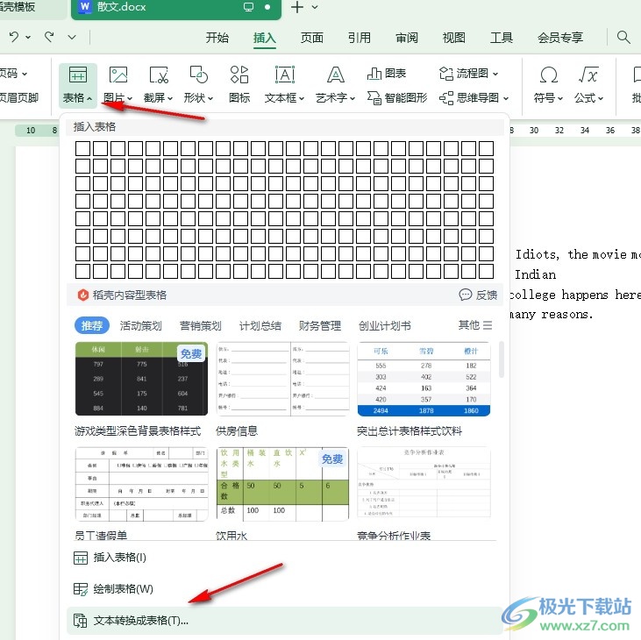
Task: Click the 插入表格(I) menu item
Action: [x=284, y=558]
